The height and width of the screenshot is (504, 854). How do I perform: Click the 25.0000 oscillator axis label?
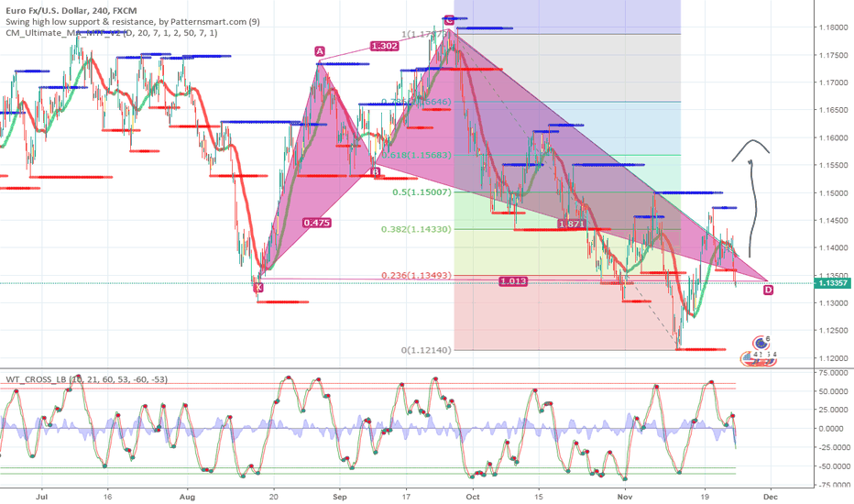[x=834, y=410]
